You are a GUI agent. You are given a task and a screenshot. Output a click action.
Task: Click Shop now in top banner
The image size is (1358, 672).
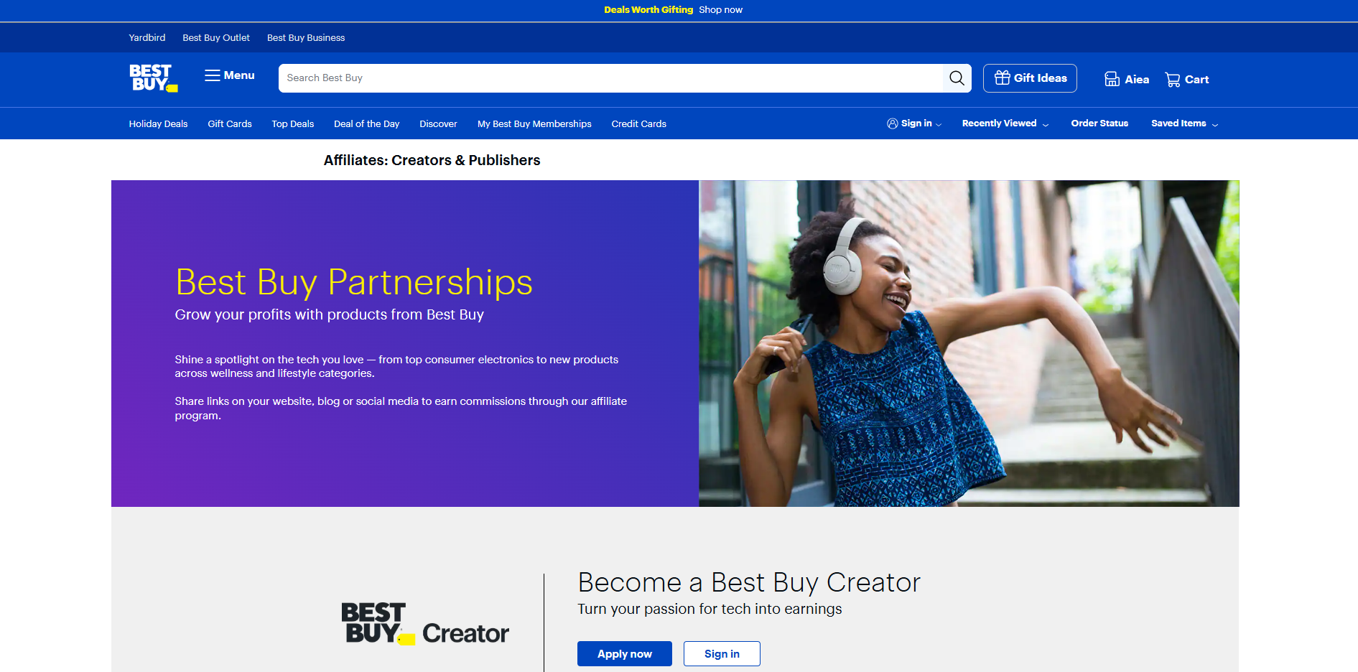tap(720, 10)
